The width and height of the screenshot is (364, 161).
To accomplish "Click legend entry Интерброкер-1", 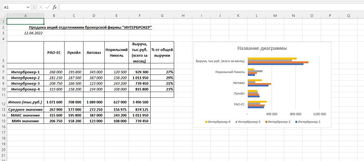I will point(308,122).
